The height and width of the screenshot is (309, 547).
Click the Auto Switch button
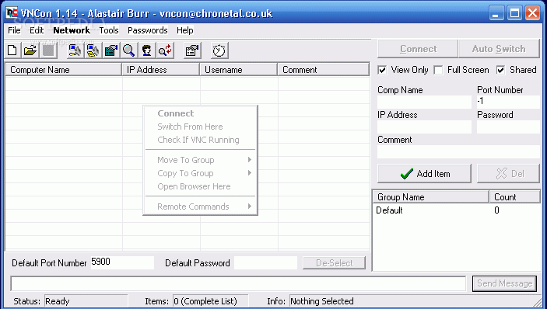(499, 49)
